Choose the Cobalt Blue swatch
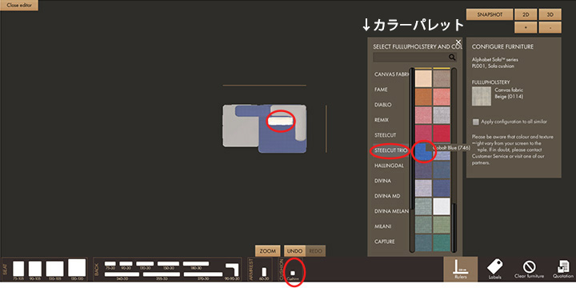Screen dimensions: 576x288 pyautogui.click(x=423, y=151)
